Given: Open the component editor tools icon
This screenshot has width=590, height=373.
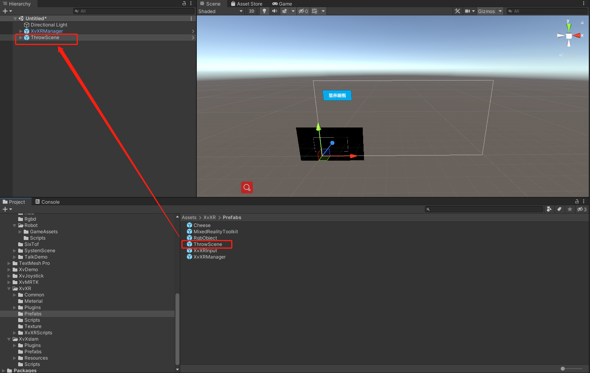Looking at the screenshot, I should (458, 11).
